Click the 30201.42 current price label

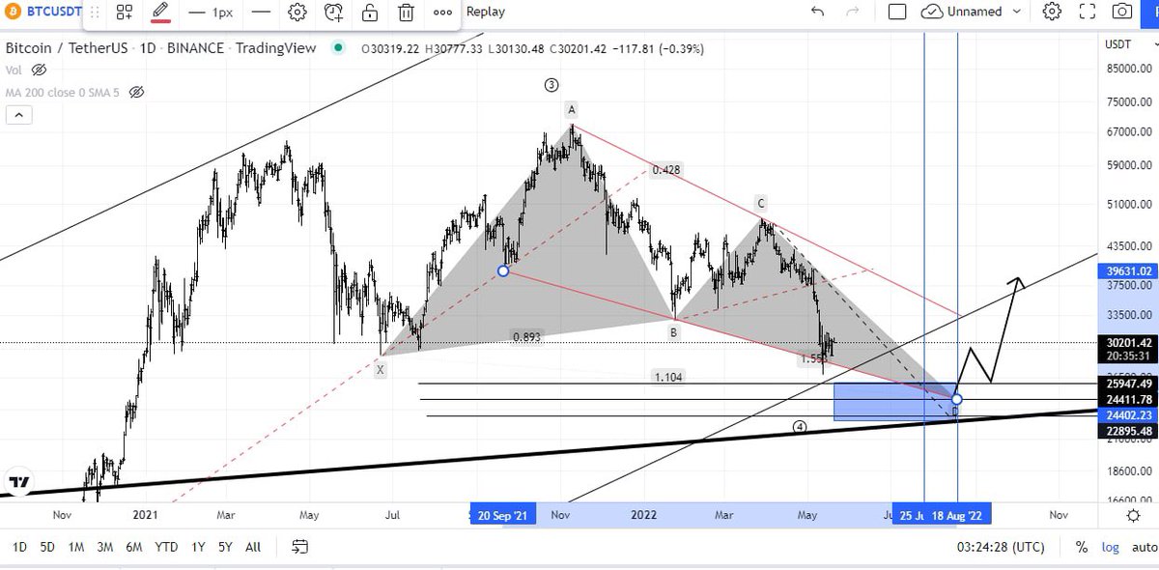click(1128, 342)
